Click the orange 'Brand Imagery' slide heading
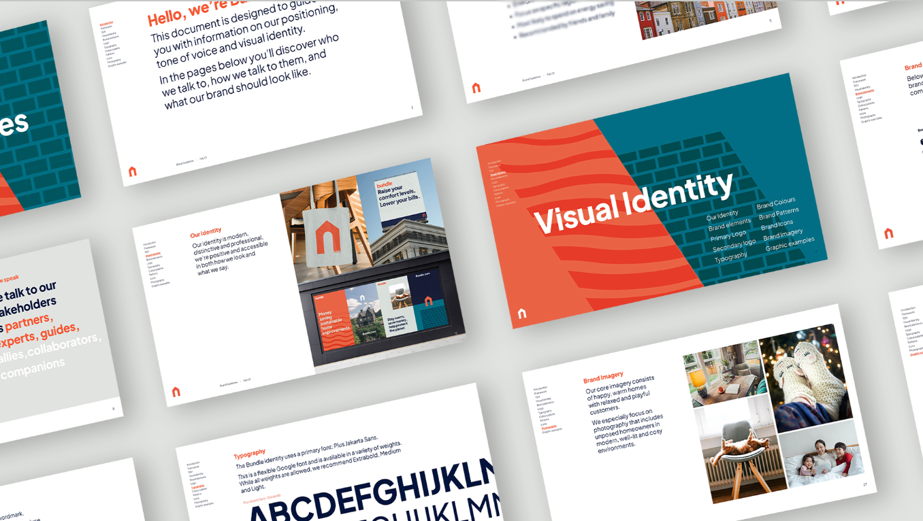This screenshot has height=521, width=923. (x=603, y=377)
